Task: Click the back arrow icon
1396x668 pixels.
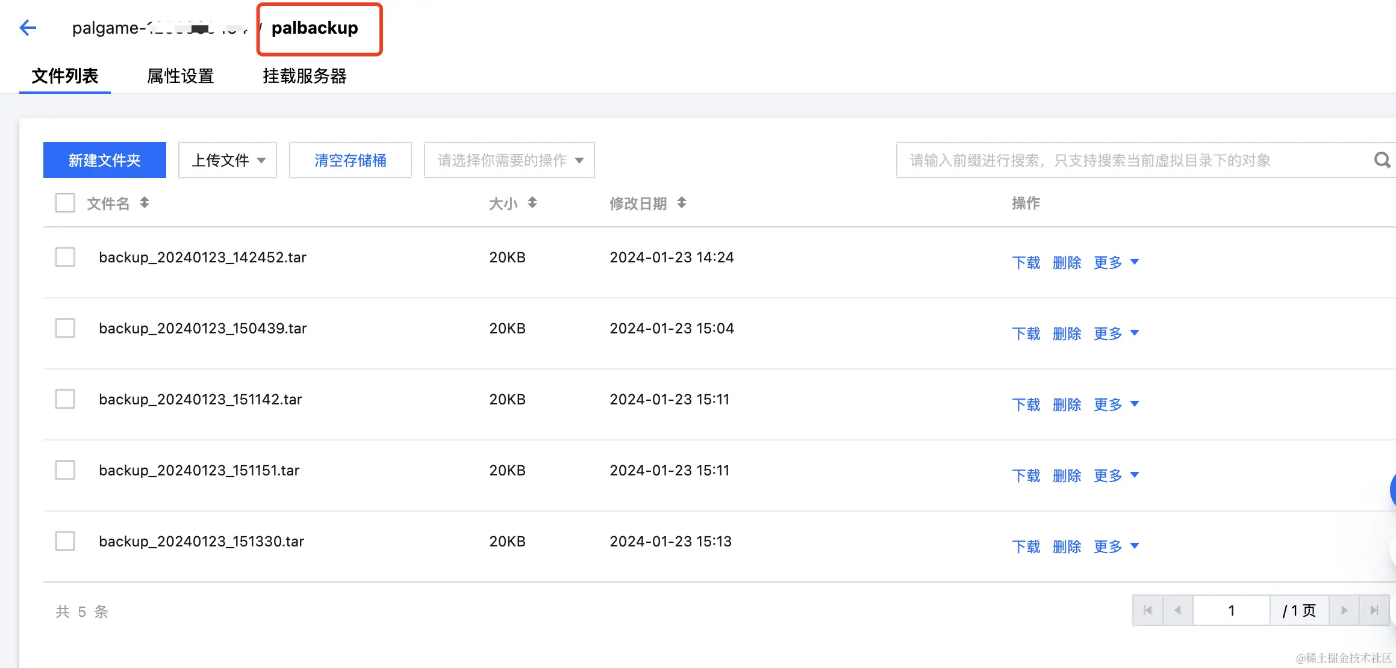Action: (28, 28)
